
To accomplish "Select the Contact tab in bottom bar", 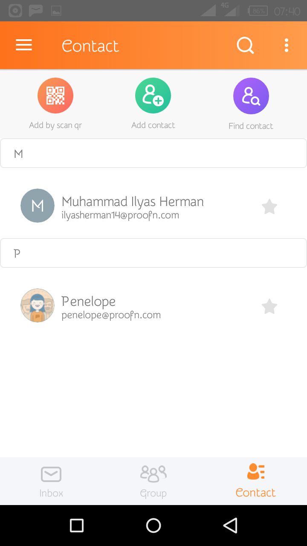I will (256, 482).
